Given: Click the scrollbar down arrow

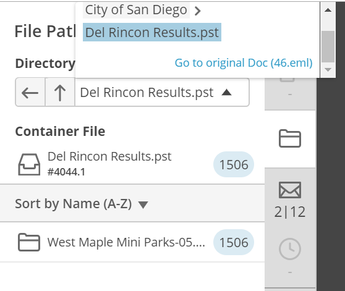Looking at the screenshot, I should (328, 70).
